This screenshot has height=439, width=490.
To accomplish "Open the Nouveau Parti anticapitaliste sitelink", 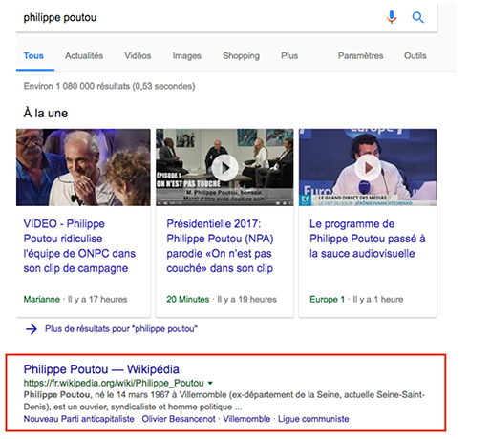I will tap(78, 419).
